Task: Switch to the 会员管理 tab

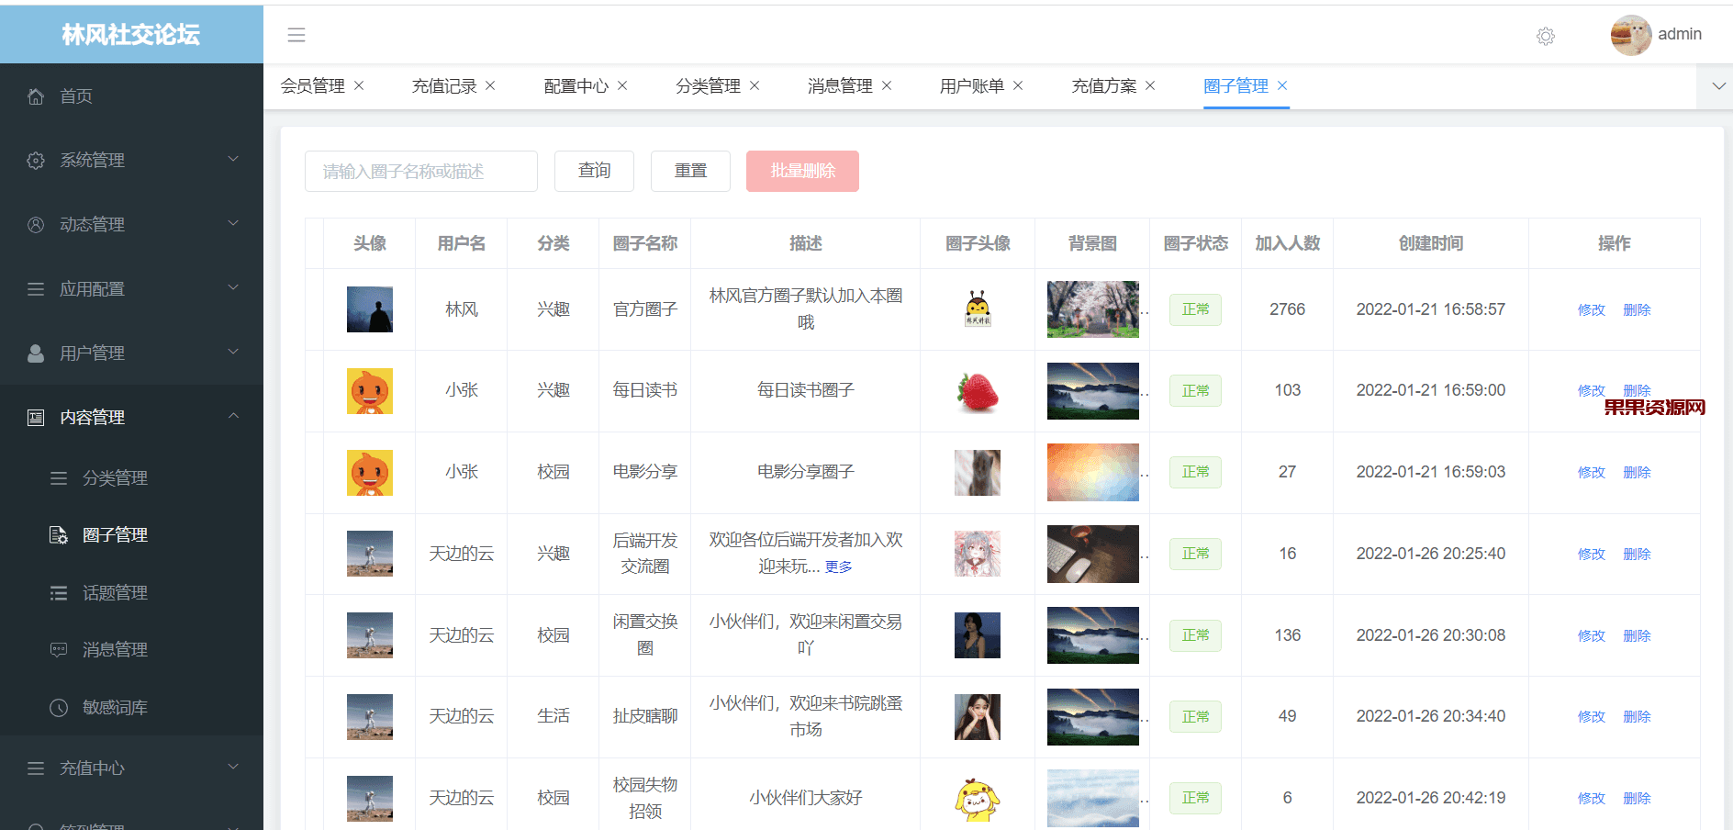Action: pyautogui.click(x=313, y=85)
